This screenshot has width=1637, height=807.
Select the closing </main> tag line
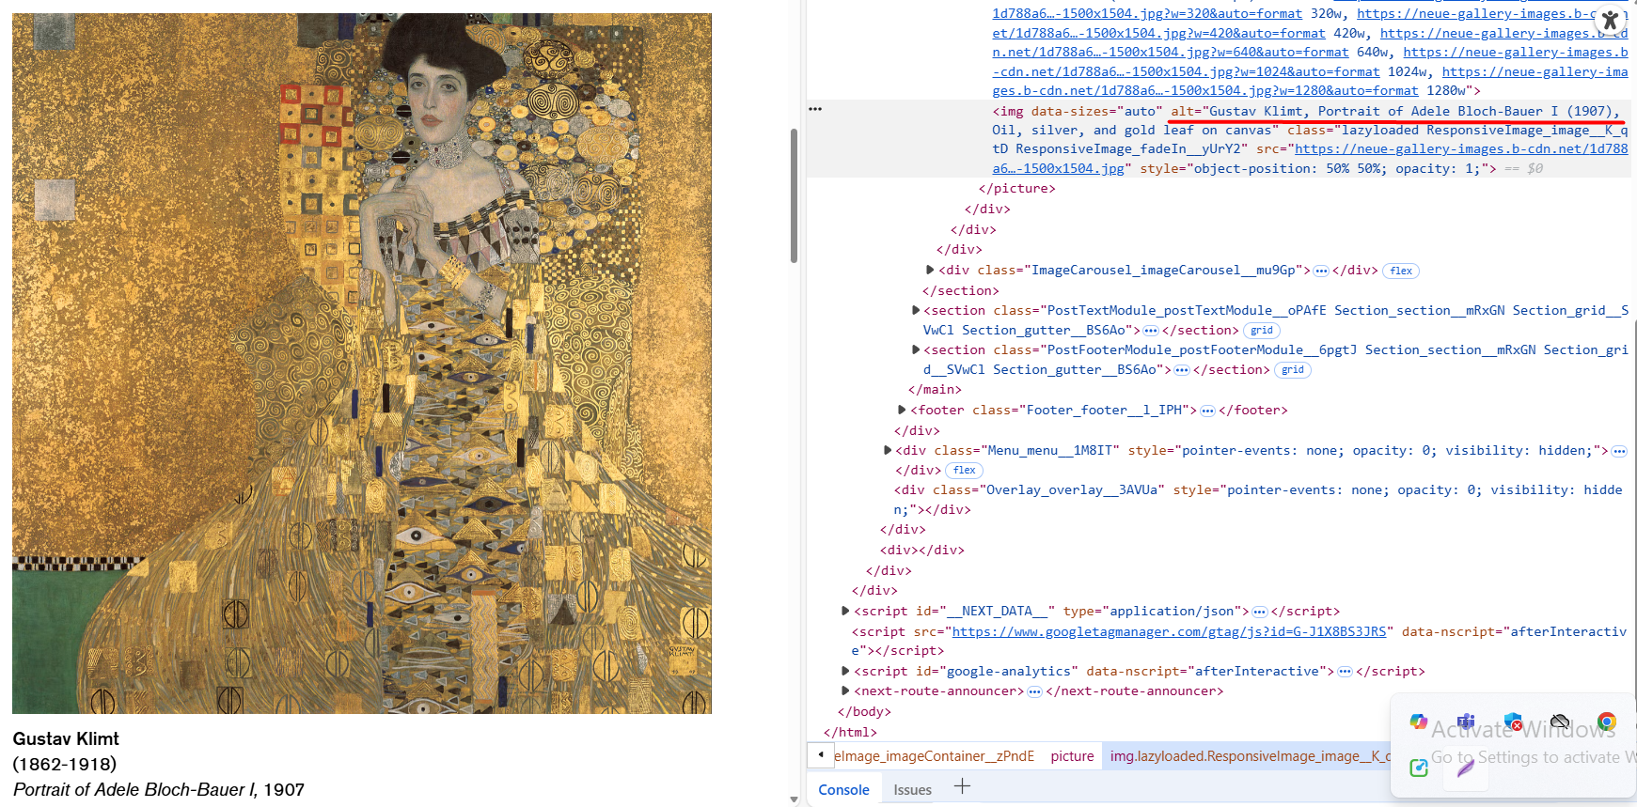pos(935,389)
